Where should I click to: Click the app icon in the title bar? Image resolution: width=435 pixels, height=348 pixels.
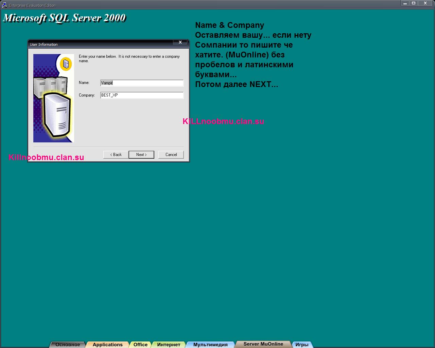4,5
